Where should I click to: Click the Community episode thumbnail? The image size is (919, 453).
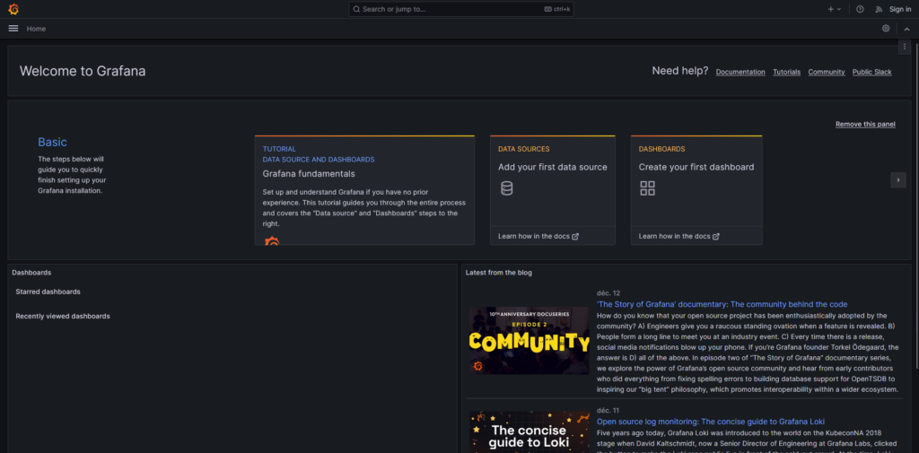pos(530,341)
